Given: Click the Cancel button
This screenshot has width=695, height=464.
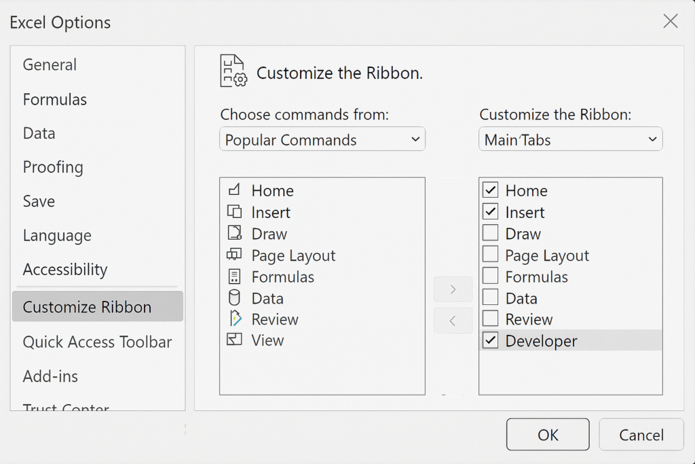Looking at the screenshot, I should 641,434.
